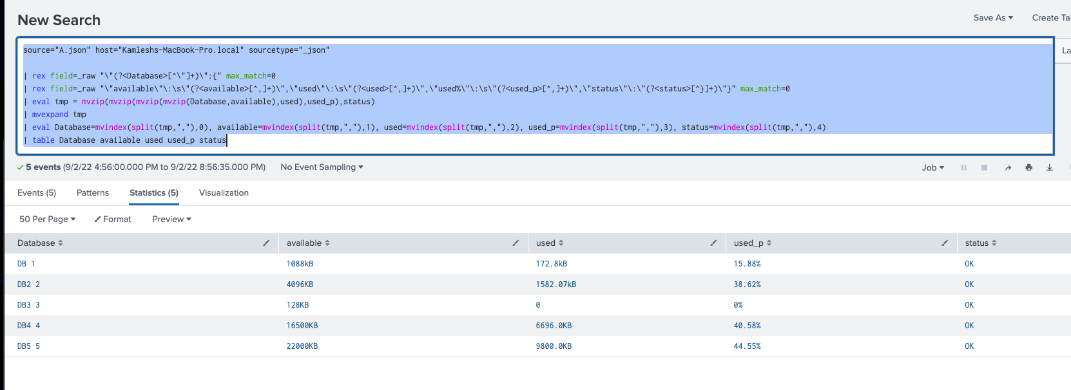1071x390 pixels.
Task: Open the Save As dropdown
Action: tap(993, 18)
